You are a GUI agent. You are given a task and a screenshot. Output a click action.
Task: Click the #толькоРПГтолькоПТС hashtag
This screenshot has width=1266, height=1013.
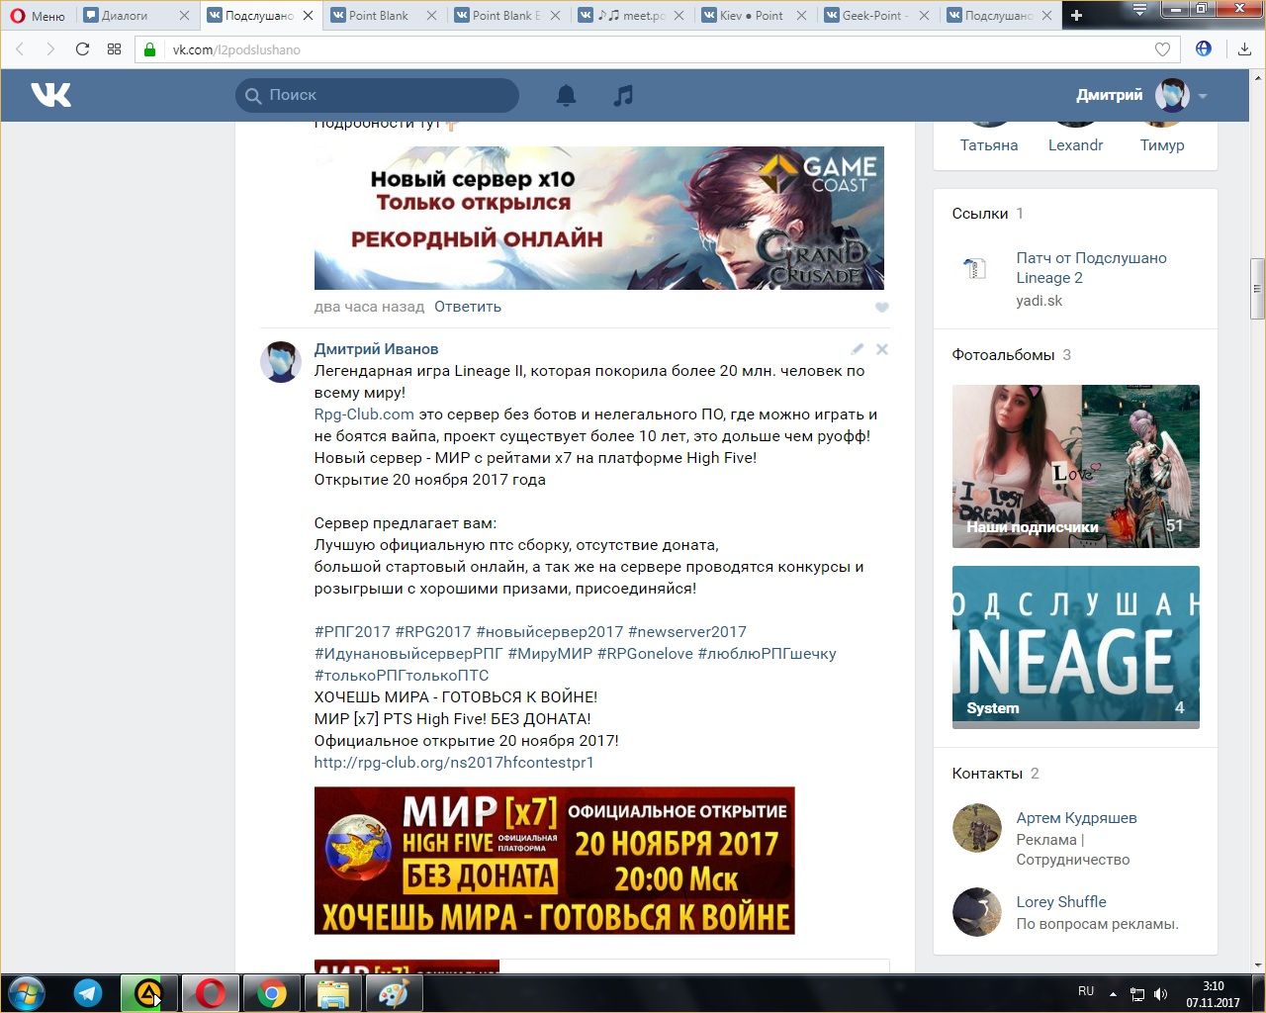click(x=402, y=676)
